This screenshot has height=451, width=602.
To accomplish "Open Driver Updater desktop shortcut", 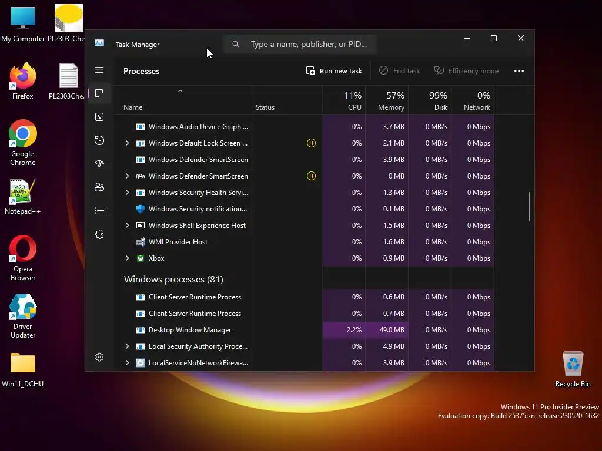I will [x=23, y=316].
